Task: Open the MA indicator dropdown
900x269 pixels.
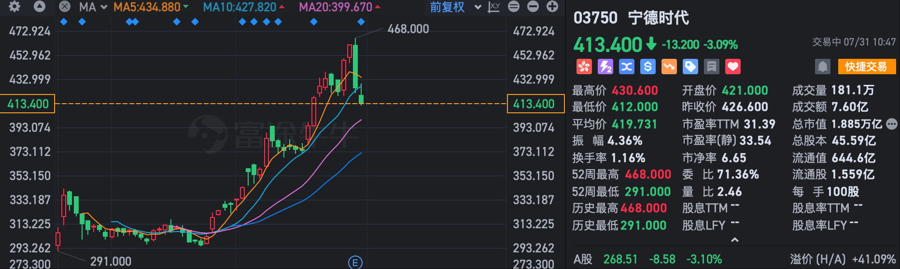Action: pyautogui.click(x=93, y=7)
